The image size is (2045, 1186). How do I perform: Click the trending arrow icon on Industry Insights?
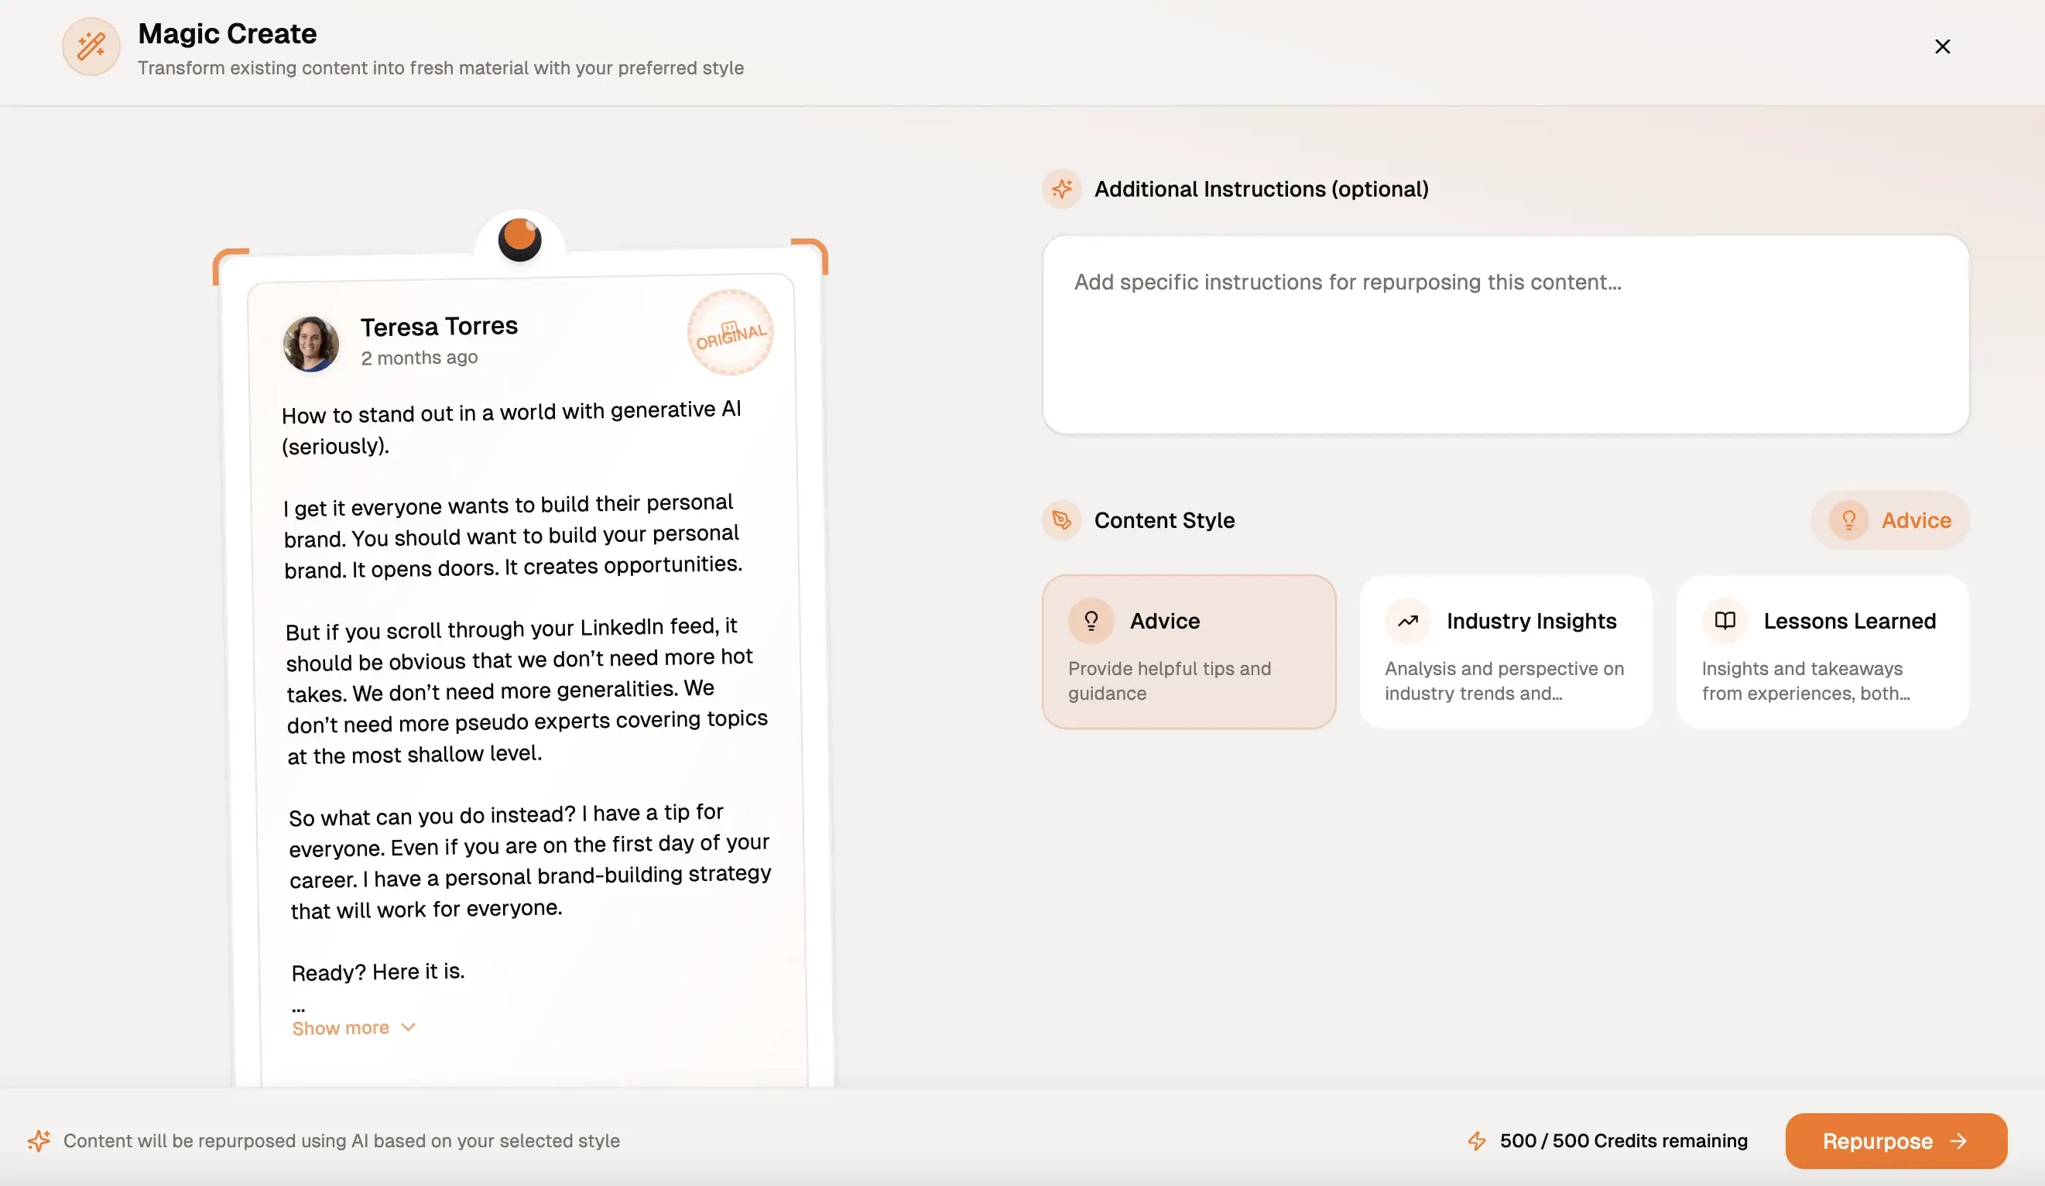point(1408,621)
